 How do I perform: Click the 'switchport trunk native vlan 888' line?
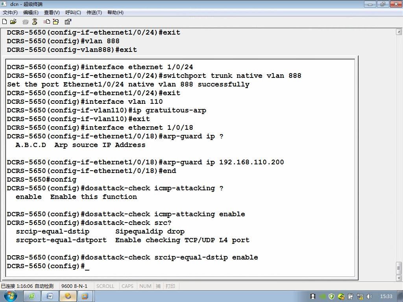(154, 75)
